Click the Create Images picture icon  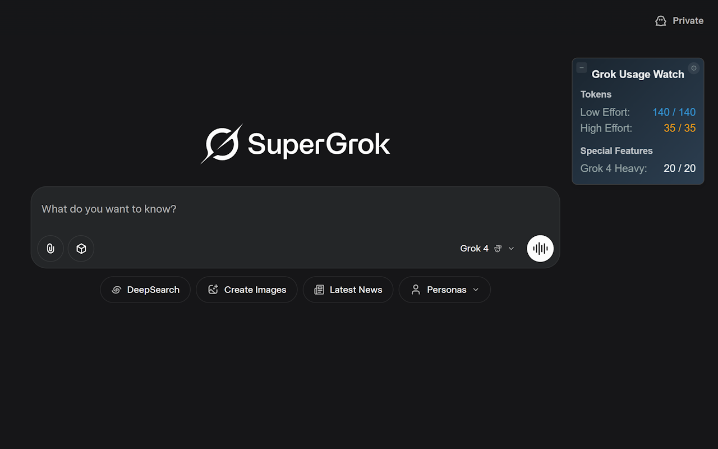point(213,289)
